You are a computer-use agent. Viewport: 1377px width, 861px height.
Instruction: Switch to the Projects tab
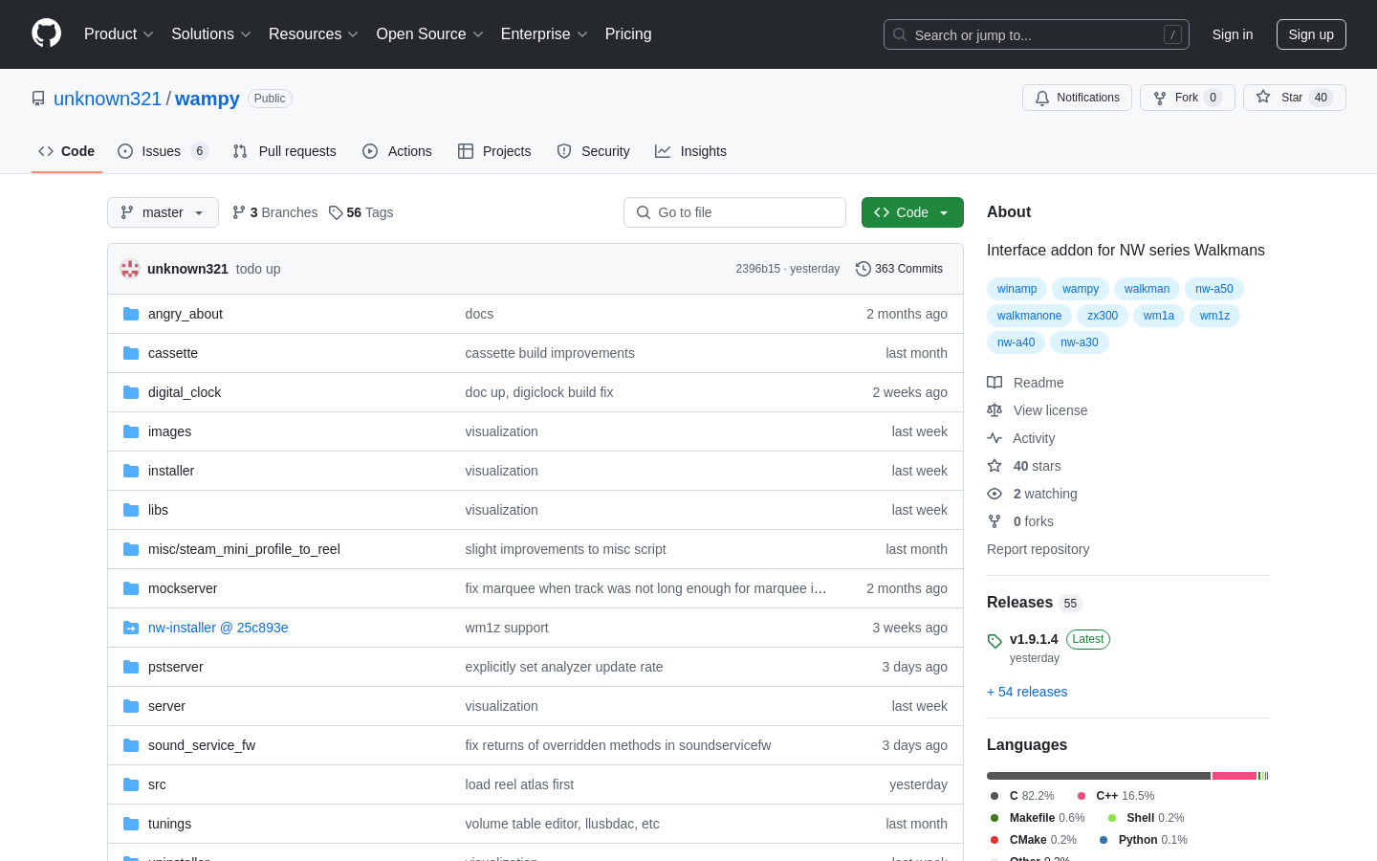[x=494, y=151]
